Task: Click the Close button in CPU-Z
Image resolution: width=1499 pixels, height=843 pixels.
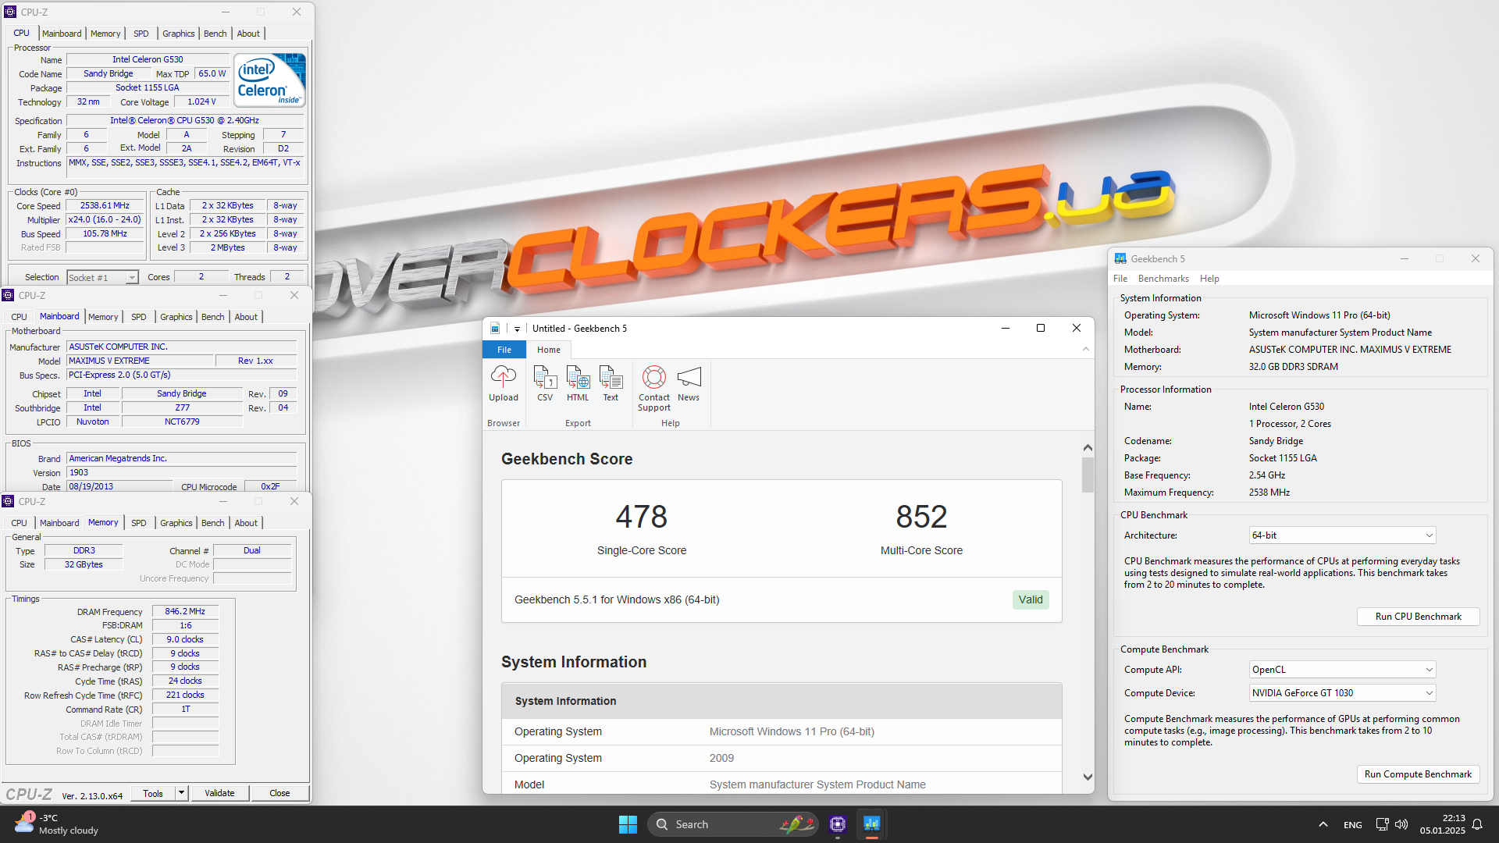Action: pos(280,793)
